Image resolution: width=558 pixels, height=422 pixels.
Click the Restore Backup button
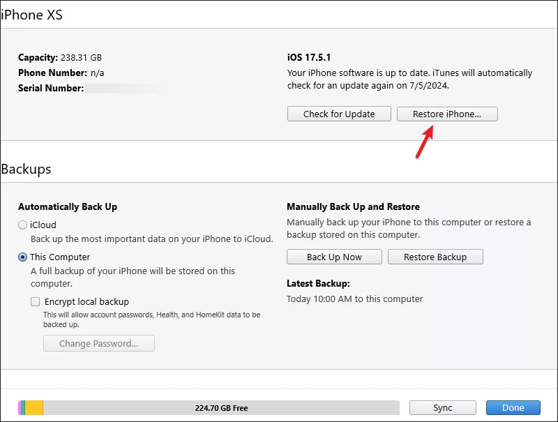(435, 257)
